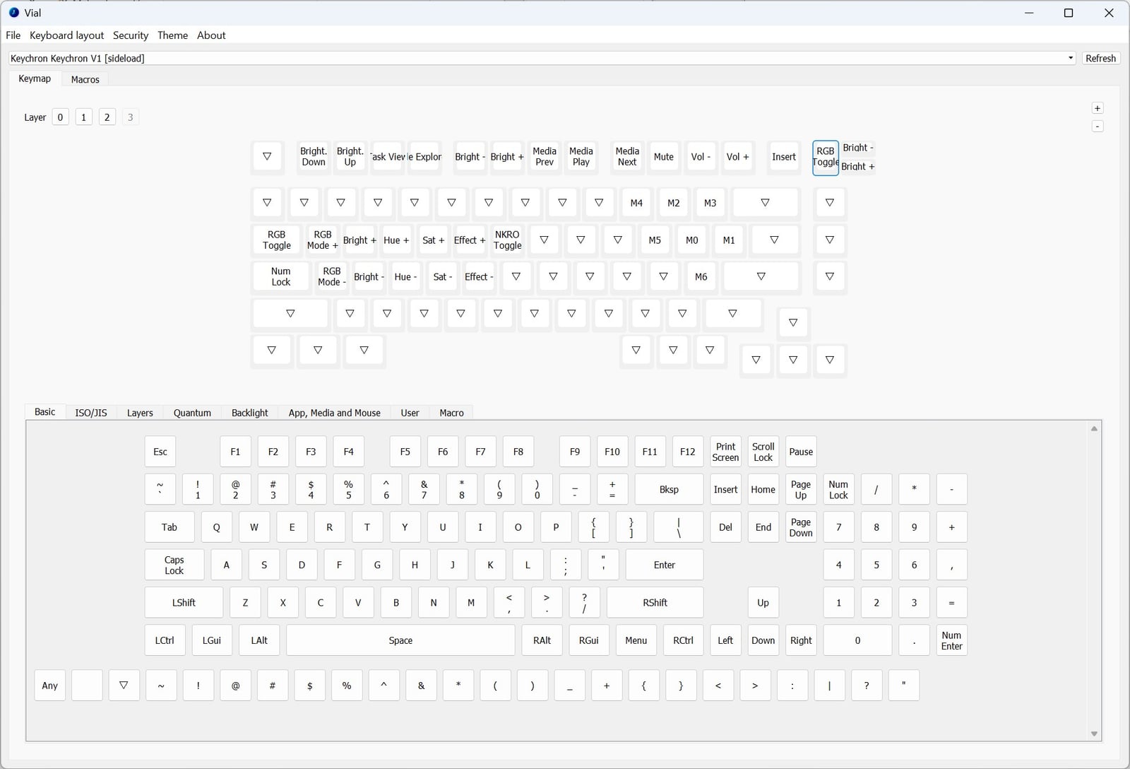The width and height of the screenshot is (1130, 769).
Task: Pick the RAlt keycode
Action: click(x=542, y=640)
